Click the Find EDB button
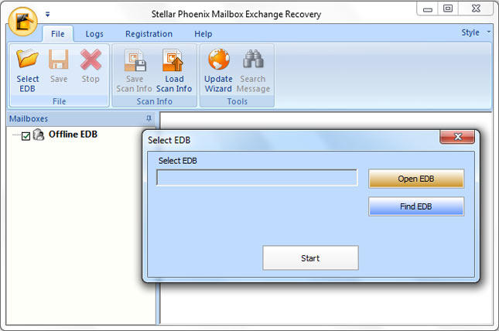The image size is (499, 331). tap(416, 206)
